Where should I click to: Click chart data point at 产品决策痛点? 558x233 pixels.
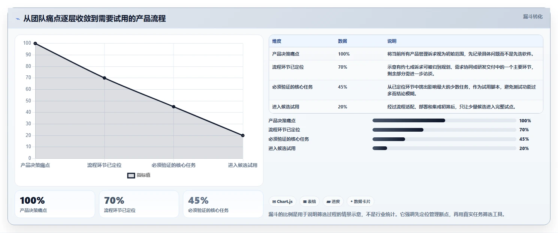point(35,44)
